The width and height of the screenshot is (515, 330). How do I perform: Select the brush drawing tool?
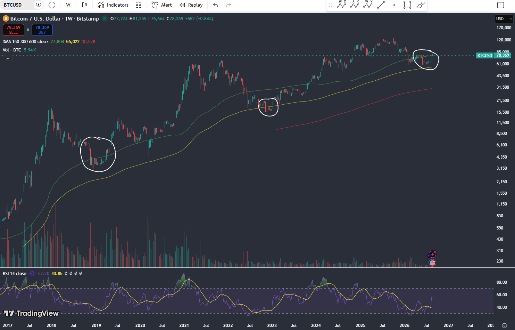tap(421, 5)
